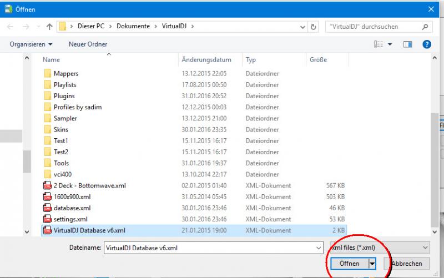Click date 21.01.2015 19:00 of VirtualDJ Database
Image resolution: width=444 pixels, height=278 pixels.
pyautogui.click(x=204, y=230)
